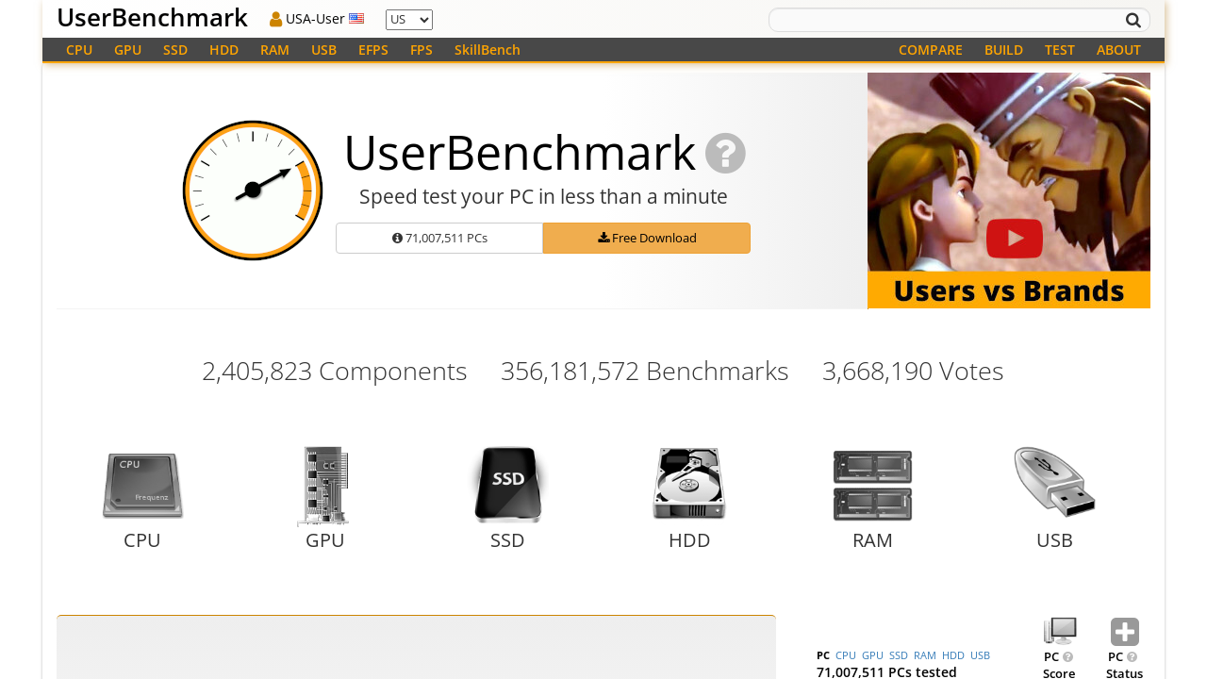1207x679 pixels.
Task: Click the US flag icon
Action: (x=356, y=18)
